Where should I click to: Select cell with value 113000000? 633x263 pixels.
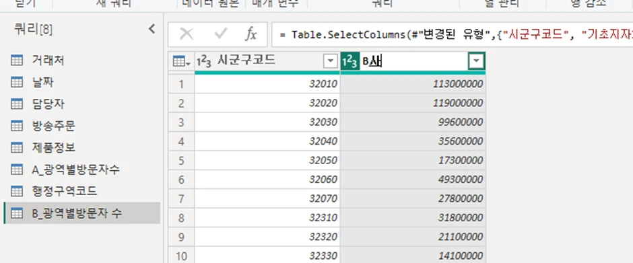click(x=413, y=84)
